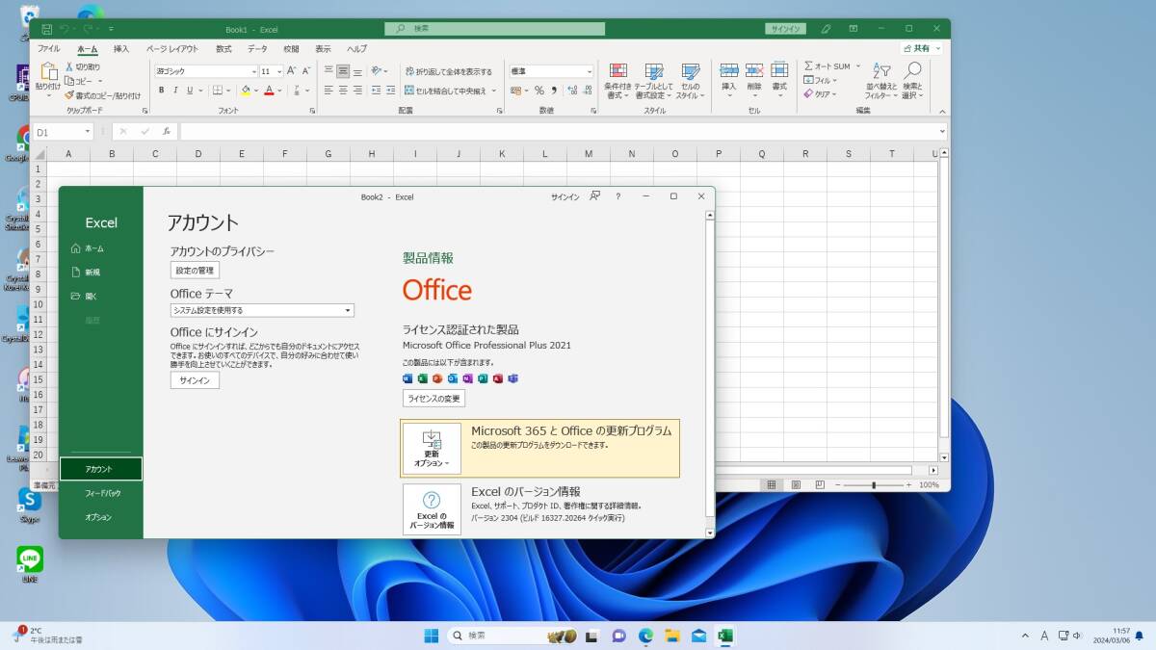Toggle italic text formatting

point(175,91)
